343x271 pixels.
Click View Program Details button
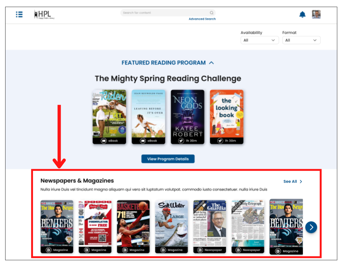tap(168, 159)
